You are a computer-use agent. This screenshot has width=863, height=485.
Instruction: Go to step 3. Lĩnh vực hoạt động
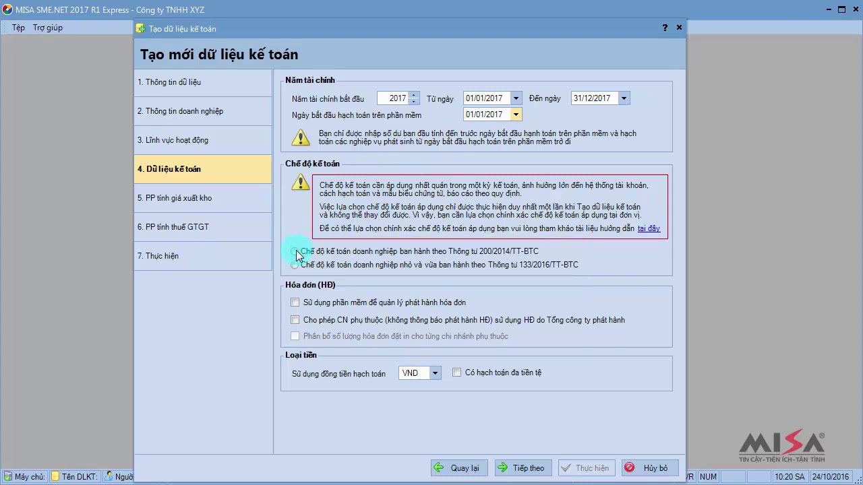[x=203, y=140]
